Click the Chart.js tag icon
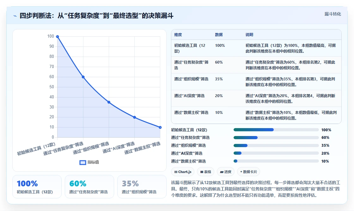 point(176,172)
